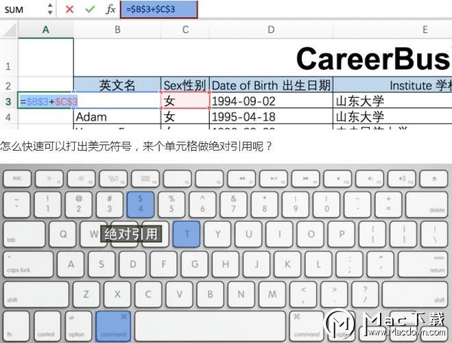Image resolution: width=452 pixels, height=343 pixels.
Task: Click the fn key
Action: [x=16, y=326]
